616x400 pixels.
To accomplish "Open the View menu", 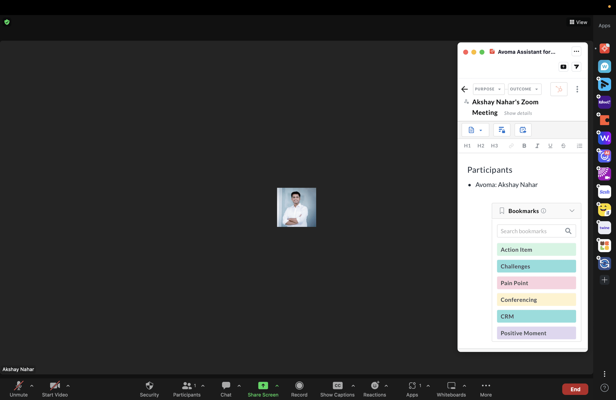I will pyautogui.click(x=578, y=22).
